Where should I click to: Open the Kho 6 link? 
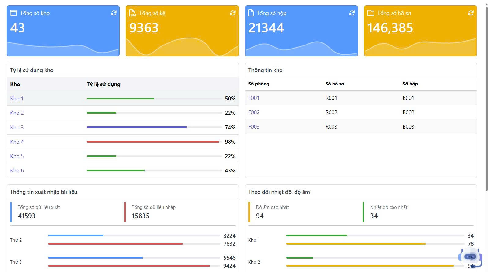coord(17,171)
